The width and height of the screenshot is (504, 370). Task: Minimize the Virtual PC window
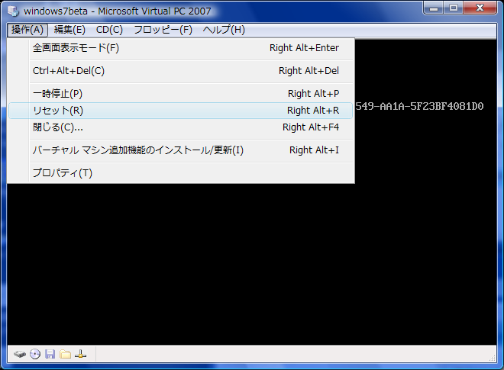(x=434, y=8)
